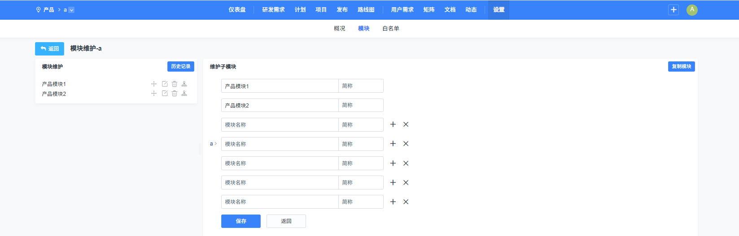This screenshot has width=739, height=236.
Task: Click the move/sort icon for 产品模块2
Action: pos(154,93)
